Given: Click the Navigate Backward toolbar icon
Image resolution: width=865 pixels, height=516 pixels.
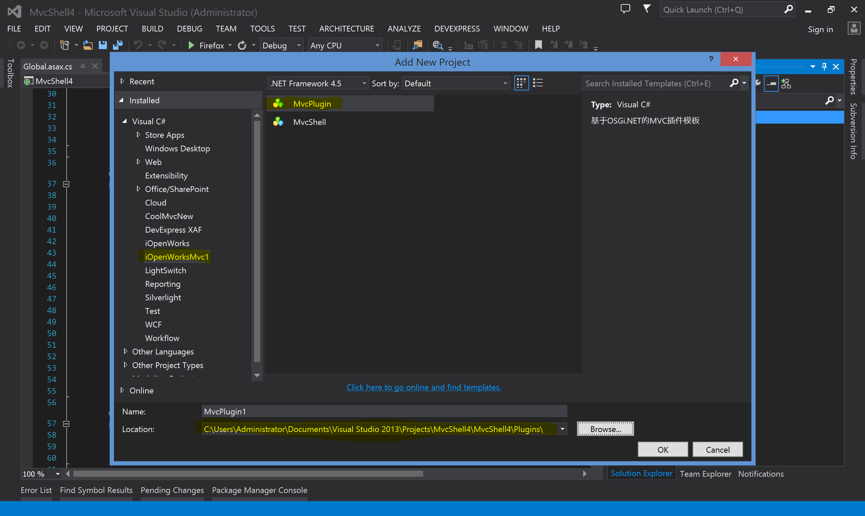Looking at the screenshot, I should [21, 45].
